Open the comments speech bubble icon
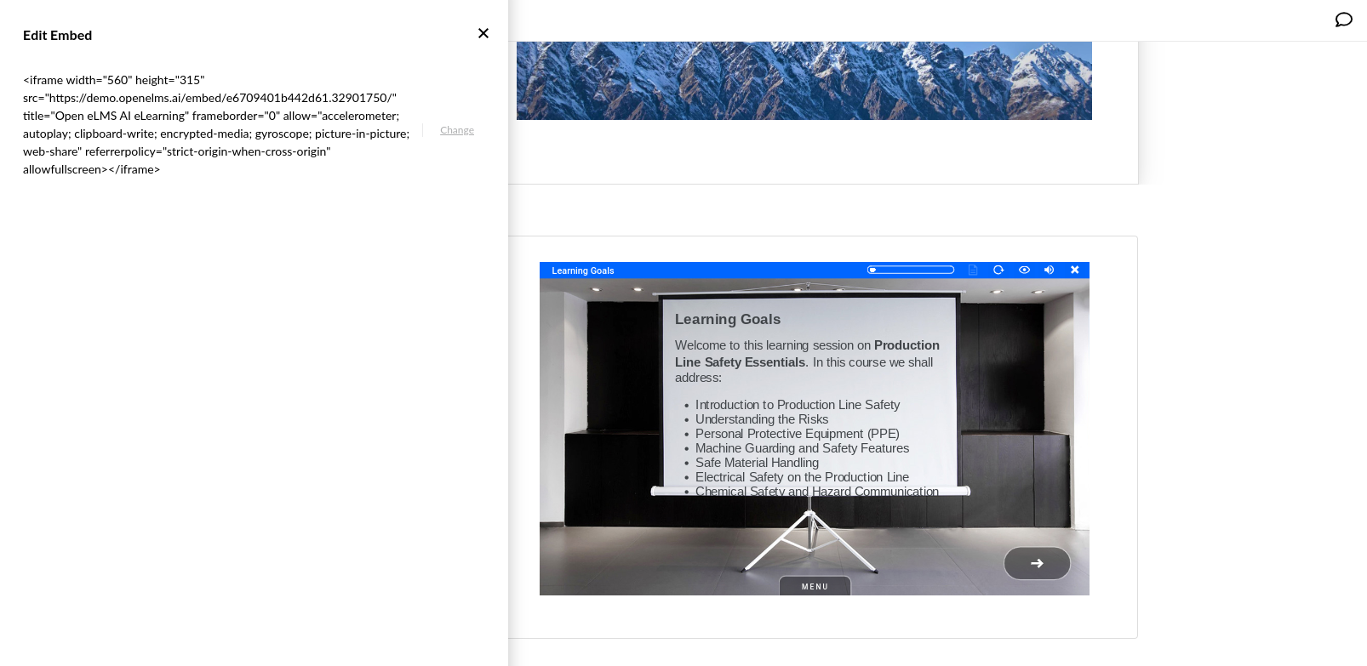Screen dimensions: 1367x666 pos(1344,20)
